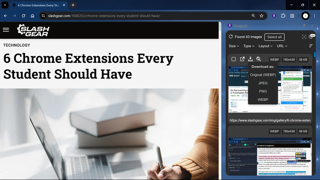
Task: Choose PNG in Download as menu
Action: coord(263,91)
